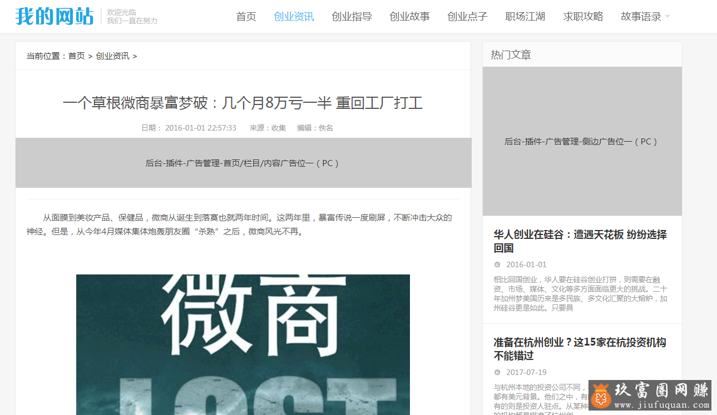This screenshot has width=717, height=415.
Task: Click the 我的网站 site logo
Action: [x=54, y=16]
